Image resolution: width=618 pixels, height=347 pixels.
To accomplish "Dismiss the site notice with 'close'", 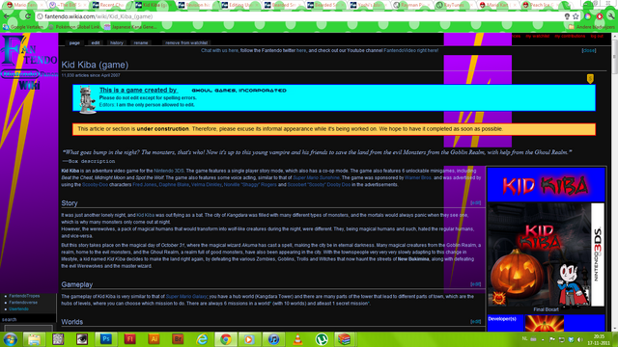I will tap(589, 50).
